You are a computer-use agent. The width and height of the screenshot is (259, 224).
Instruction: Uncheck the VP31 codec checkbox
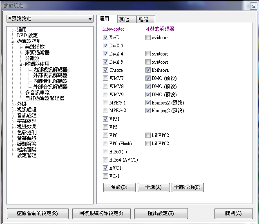[x=105, y=119]
